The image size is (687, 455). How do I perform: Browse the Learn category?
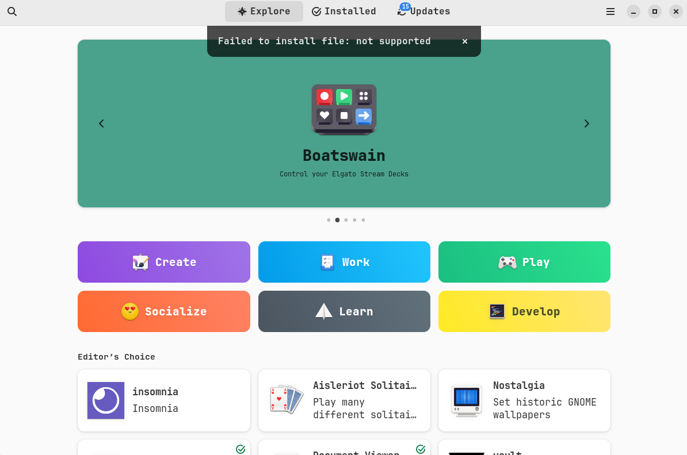(344, 311)
